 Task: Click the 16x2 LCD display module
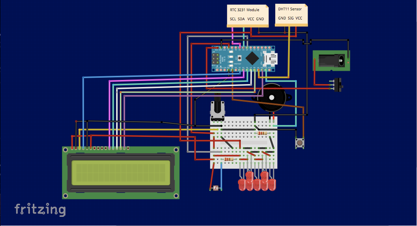(x=121, y=172)
